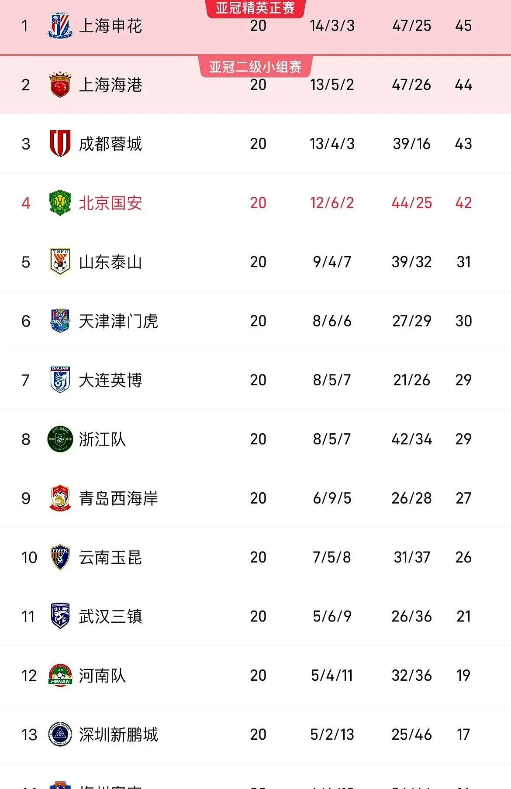The height and width of the screenshot is (789, 511).
Task: Click the Shanghai Port red shield logo
Action: point(60,85)
